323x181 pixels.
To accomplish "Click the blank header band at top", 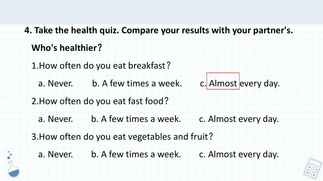I will [x=161, y=12].
